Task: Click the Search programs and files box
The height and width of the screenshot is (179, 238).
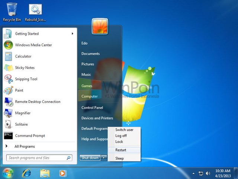Action: tap(39, 158)
